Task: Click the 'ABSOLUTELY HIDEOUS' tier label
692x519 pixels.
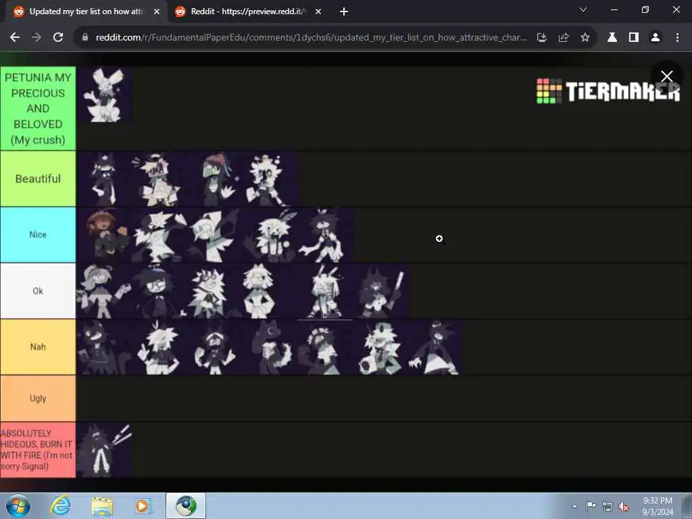Action: point(38,449)
